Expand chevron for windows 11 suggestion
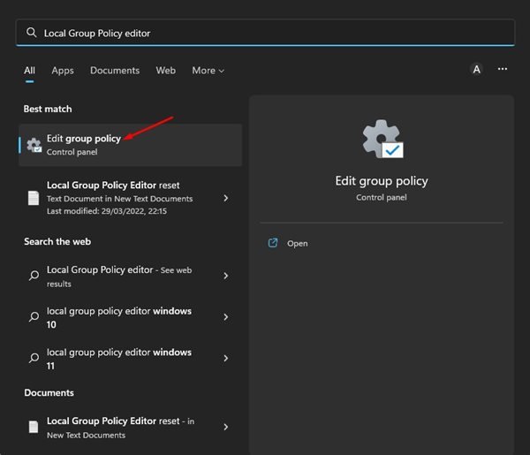 (x=226, y=359)
